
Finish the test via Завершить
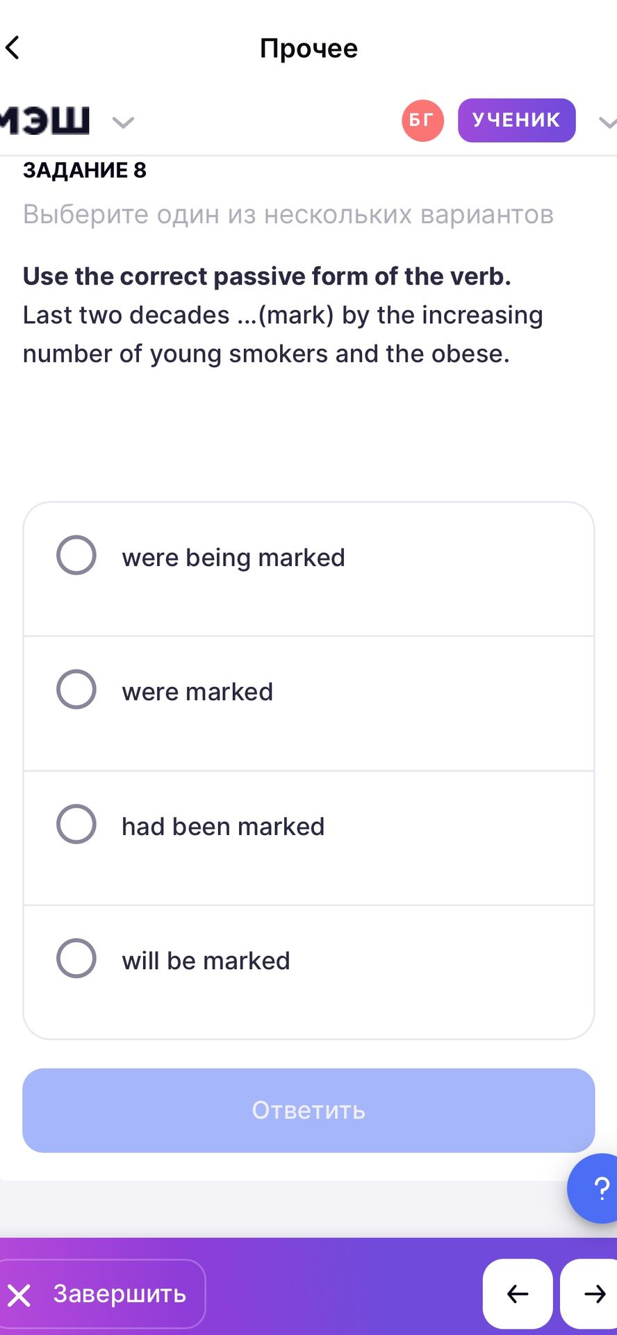pyautogui.click(x=101, y=1294)
